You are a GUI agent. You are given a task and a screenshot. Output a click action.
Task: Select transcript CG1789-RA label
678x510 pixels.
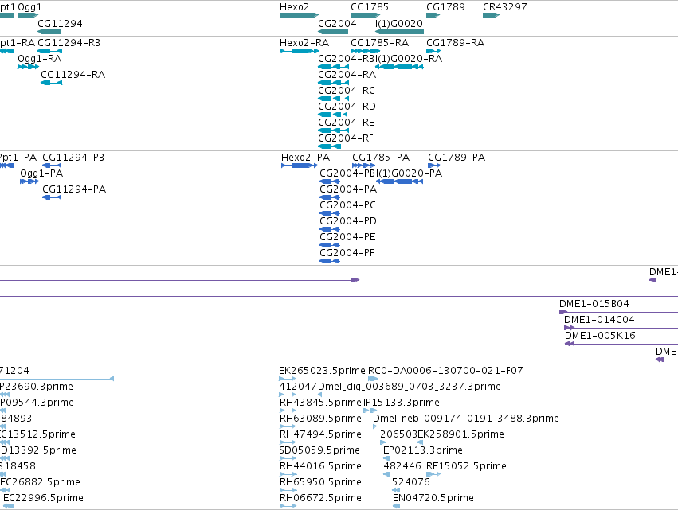pyautogui.click(x=455, y=43)
